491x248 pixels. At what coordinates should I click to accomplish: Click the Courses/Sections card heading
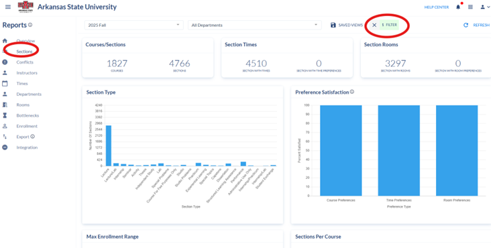(x=105, y=44)
